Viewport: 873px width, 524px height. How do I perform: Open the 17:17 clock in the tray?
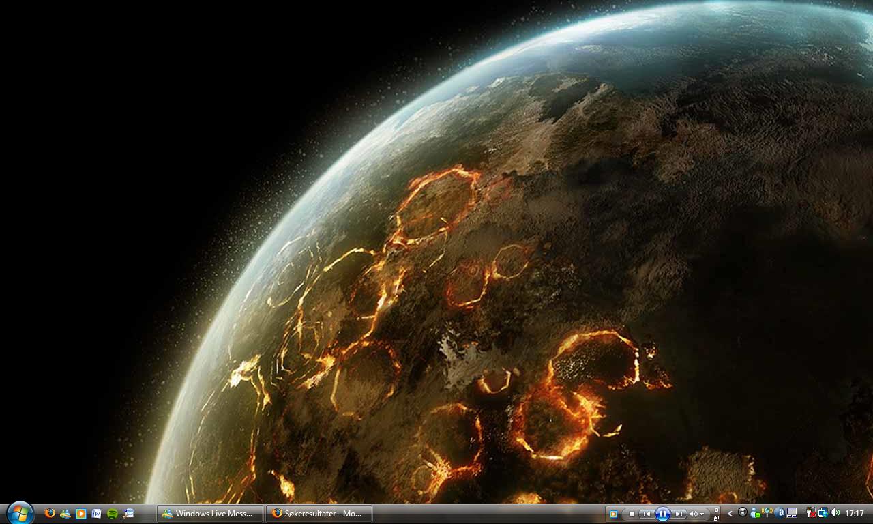(x=855, y=513)
